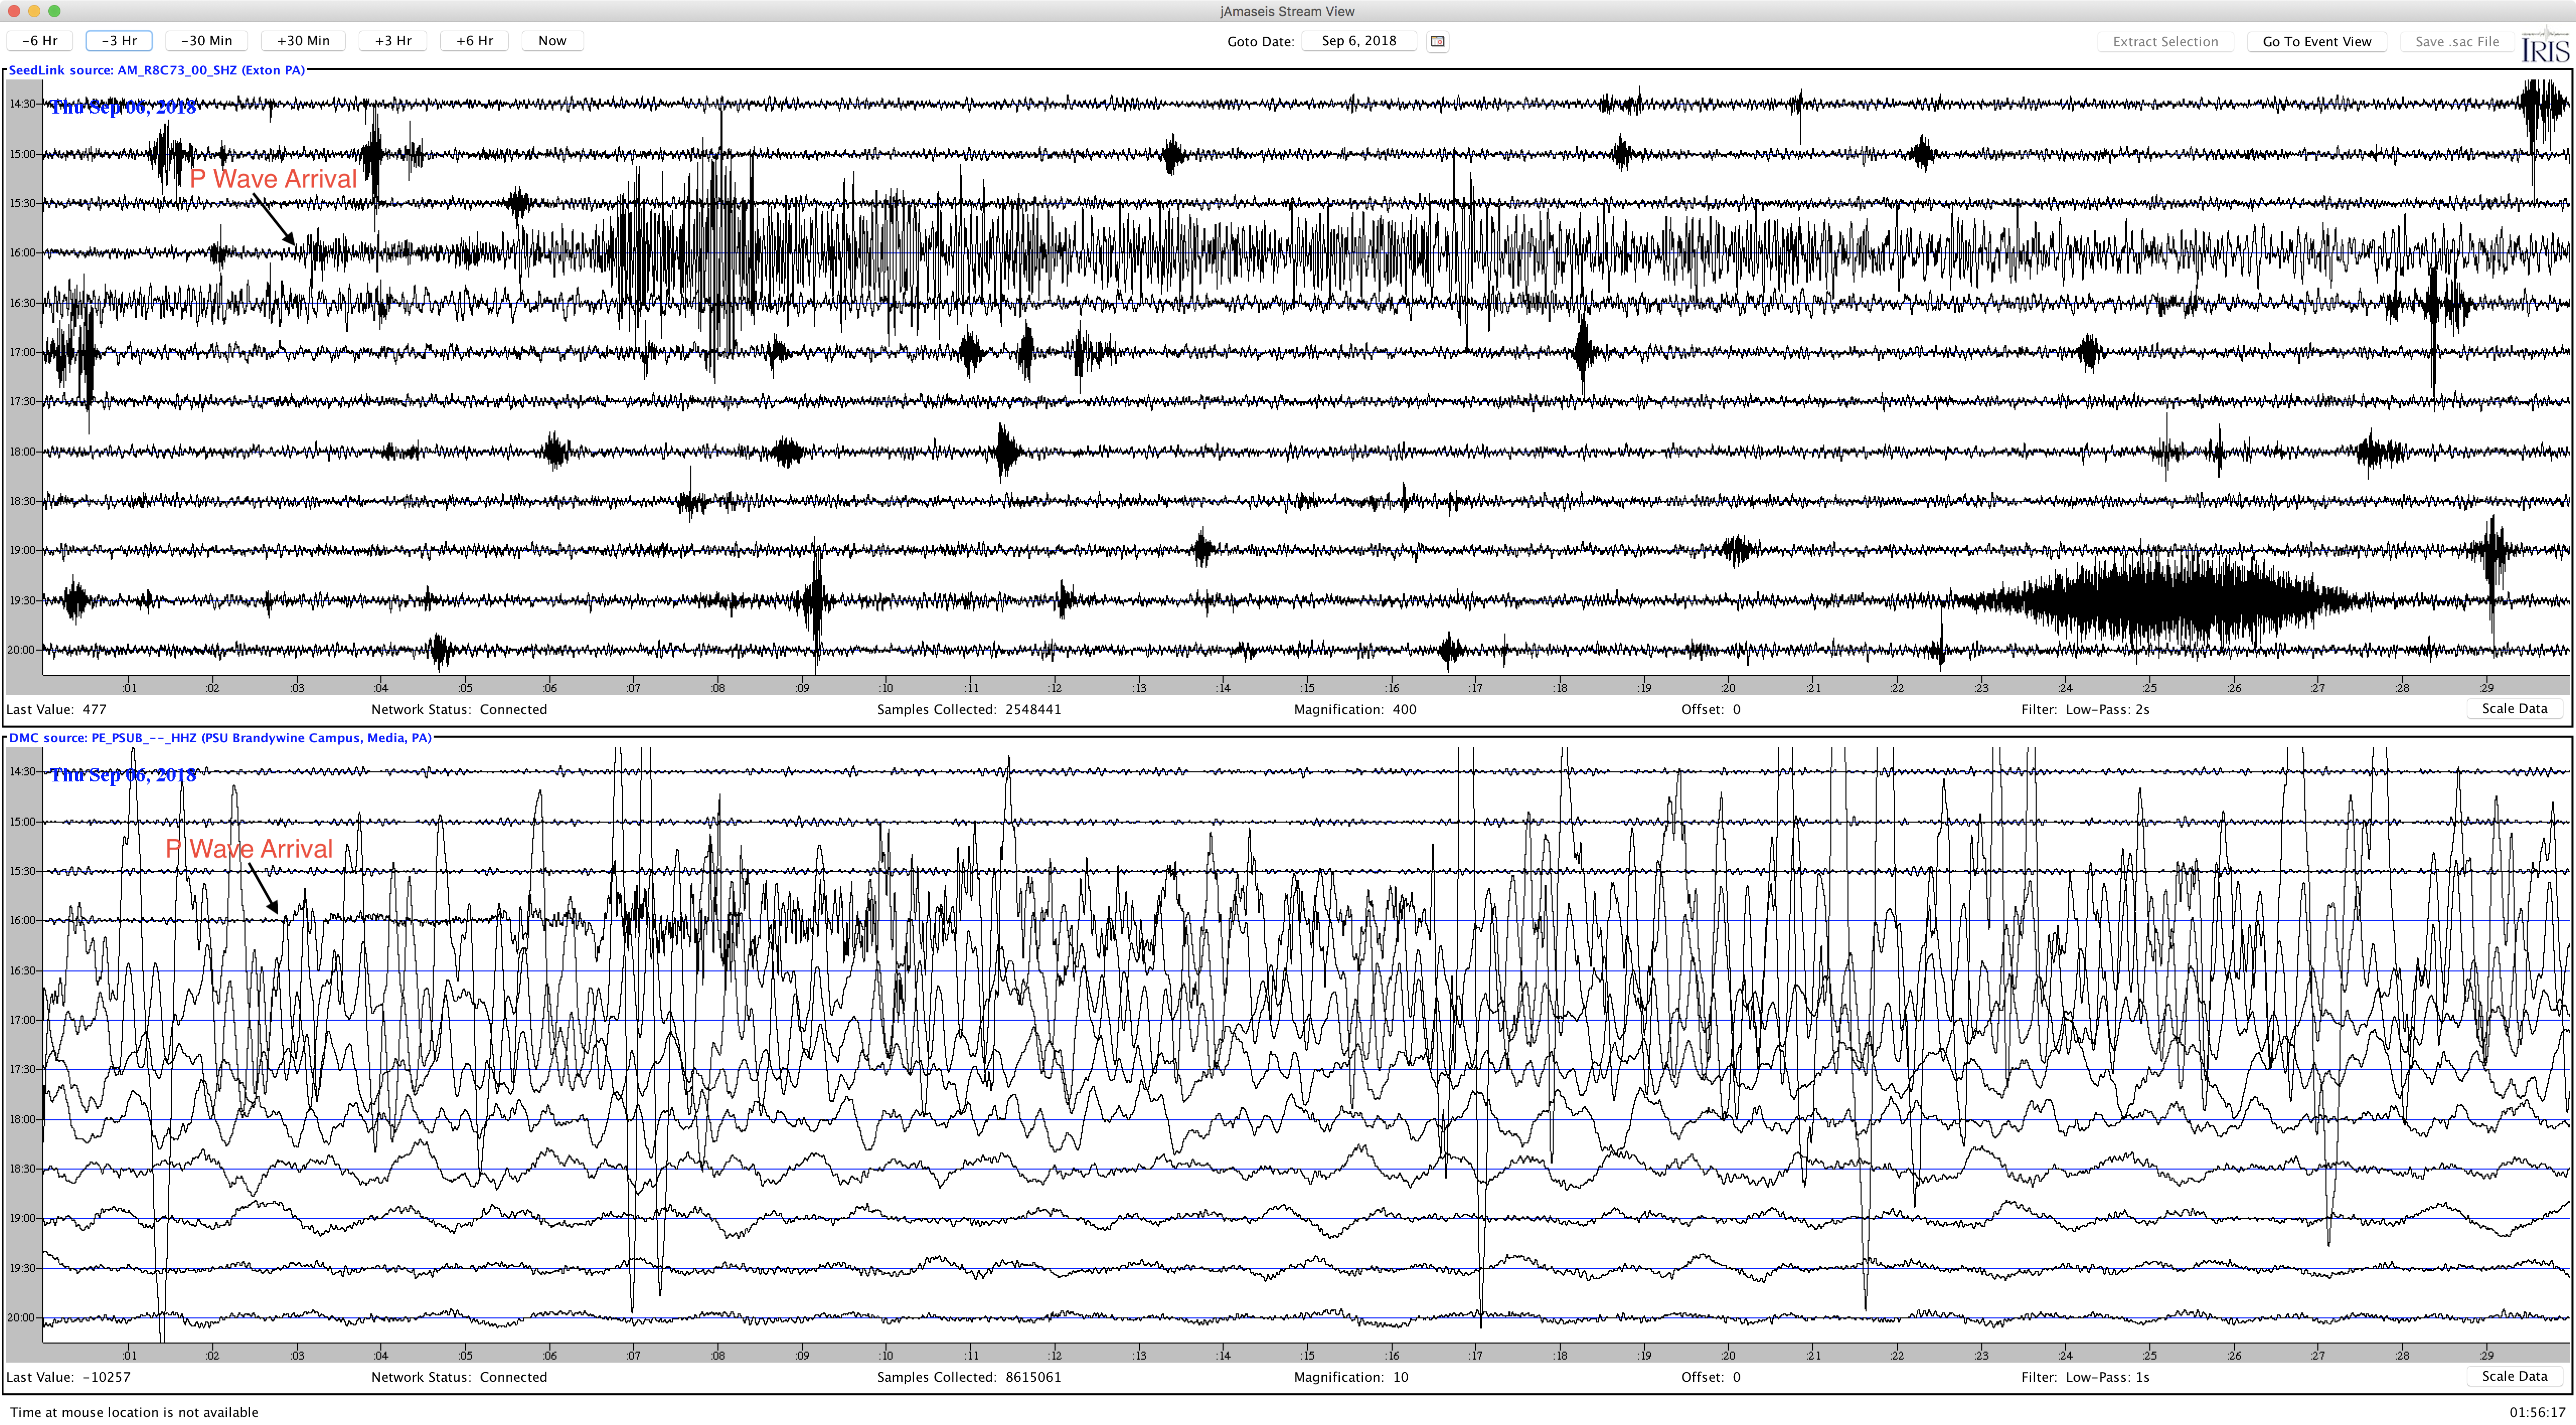Viewport: 2576px width, 1425px height.
Task: Click minute :01 on Exton time axis
Action: click(x=128, y=687)
